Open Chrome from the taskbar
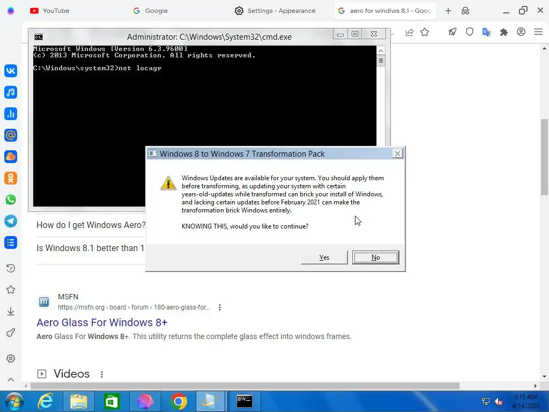The width and height of the screenshot is (549, 412). (x=179, y=401)
